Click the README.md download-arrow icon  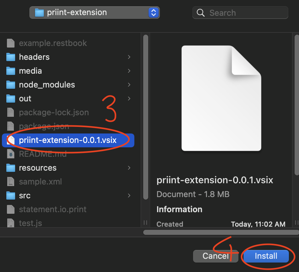click(x=11, y=154)
